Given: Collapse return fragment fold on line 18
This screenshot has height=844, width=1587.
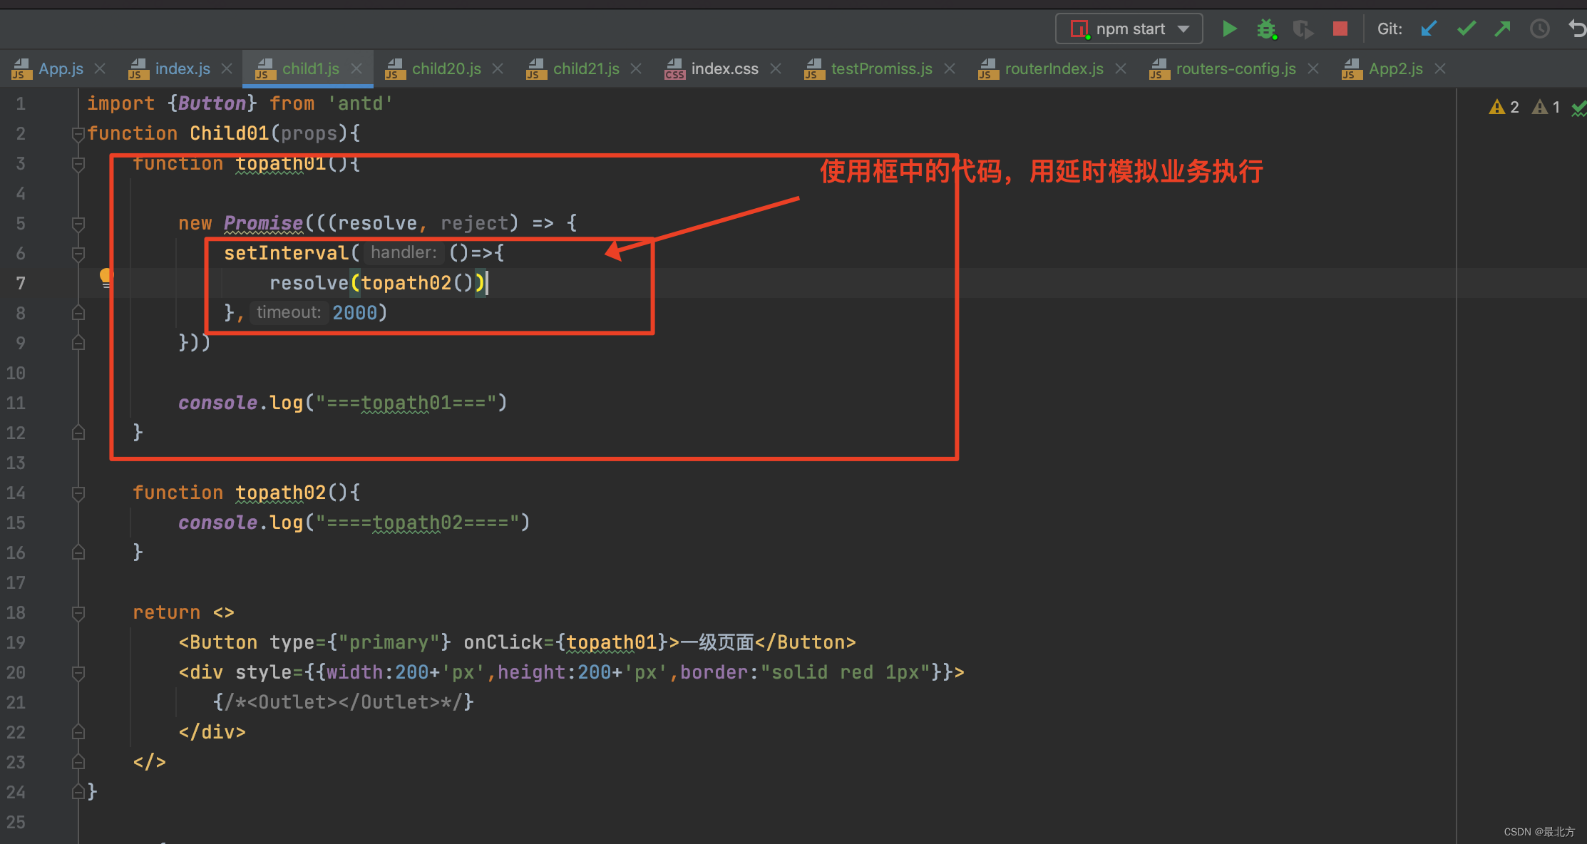Looking at the screenshot, I should [78, 613].
